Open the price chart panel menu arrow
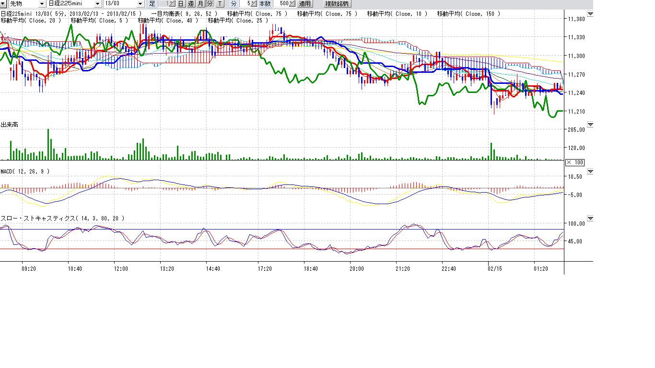This screenshot has width=655, height=368. (x=590, y=14)
